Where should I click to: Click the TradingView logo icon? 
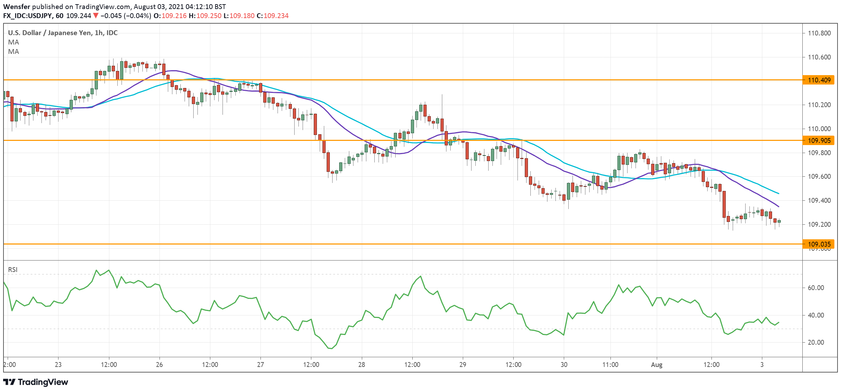pos(9,382)
